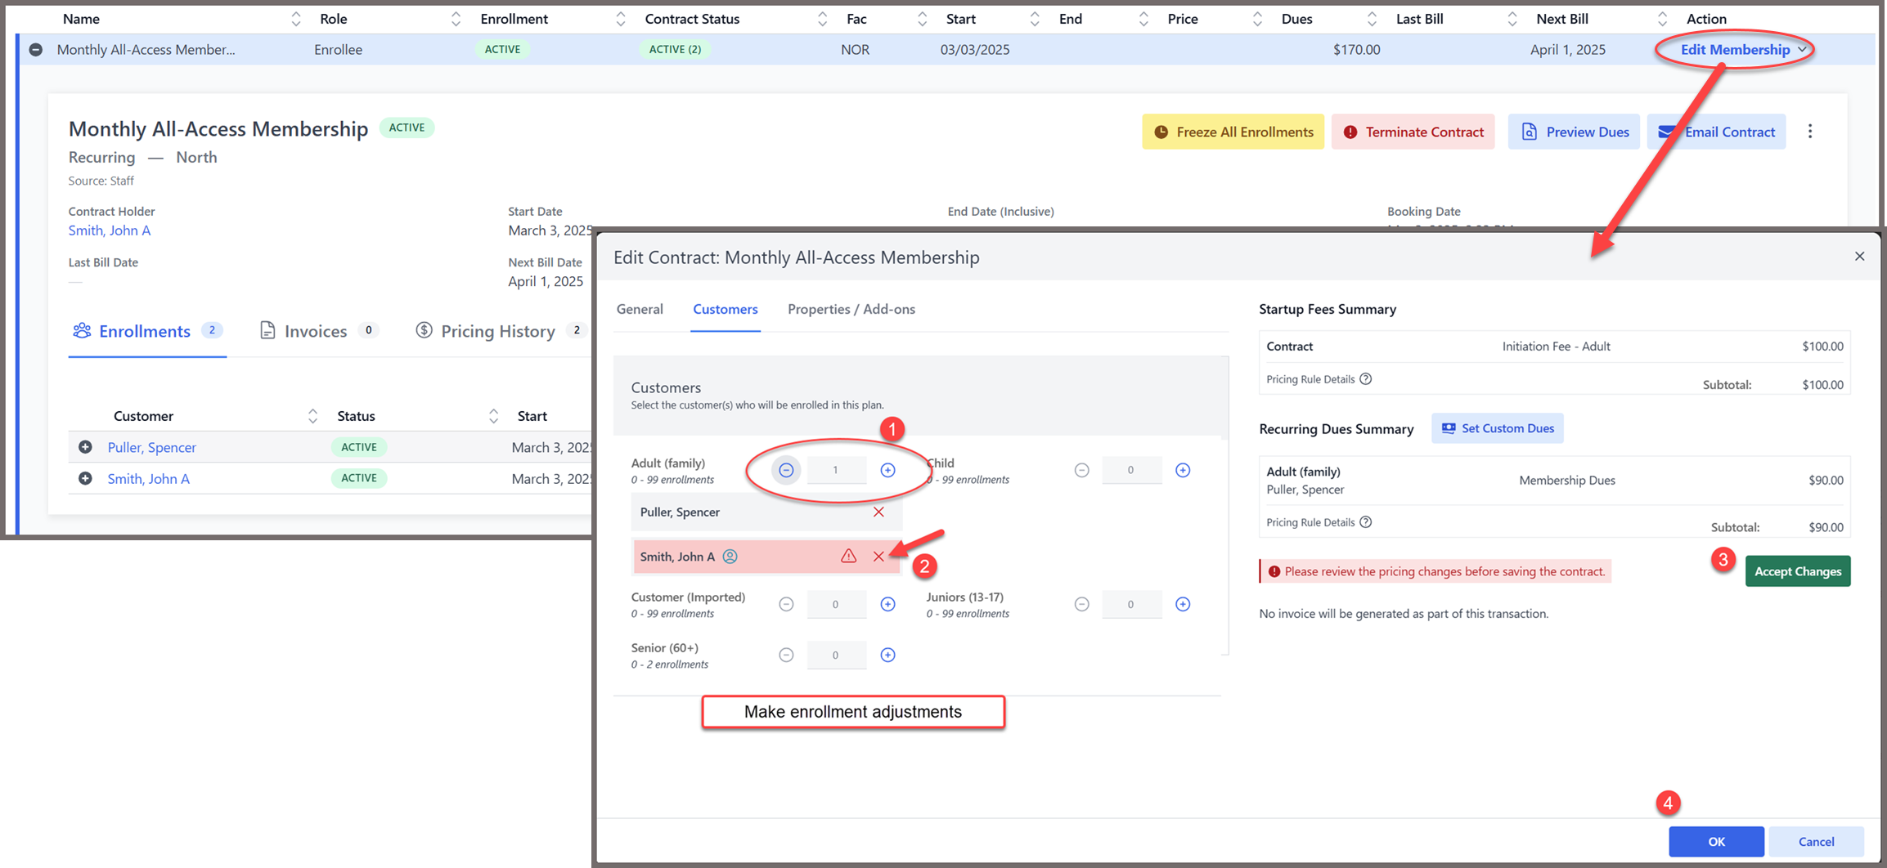Sort by the Price column

[1256, 19]
